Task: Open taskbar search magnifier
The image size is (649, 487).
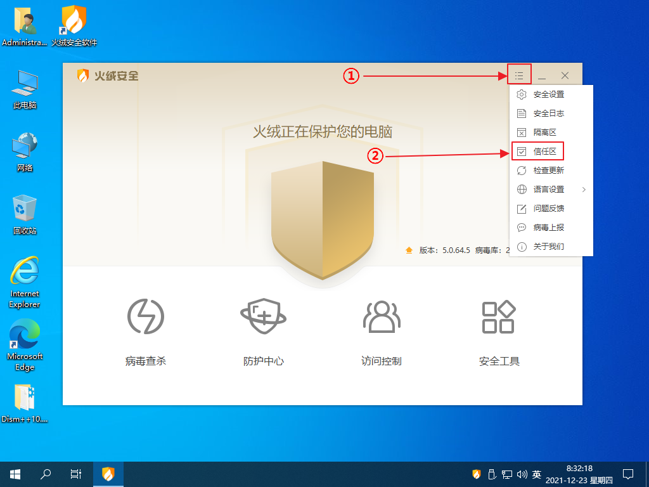Action: coord(46,474)
